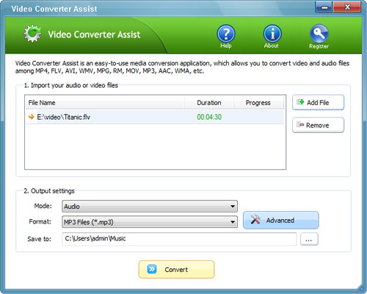Click the Duration column header

coord(209,103)
